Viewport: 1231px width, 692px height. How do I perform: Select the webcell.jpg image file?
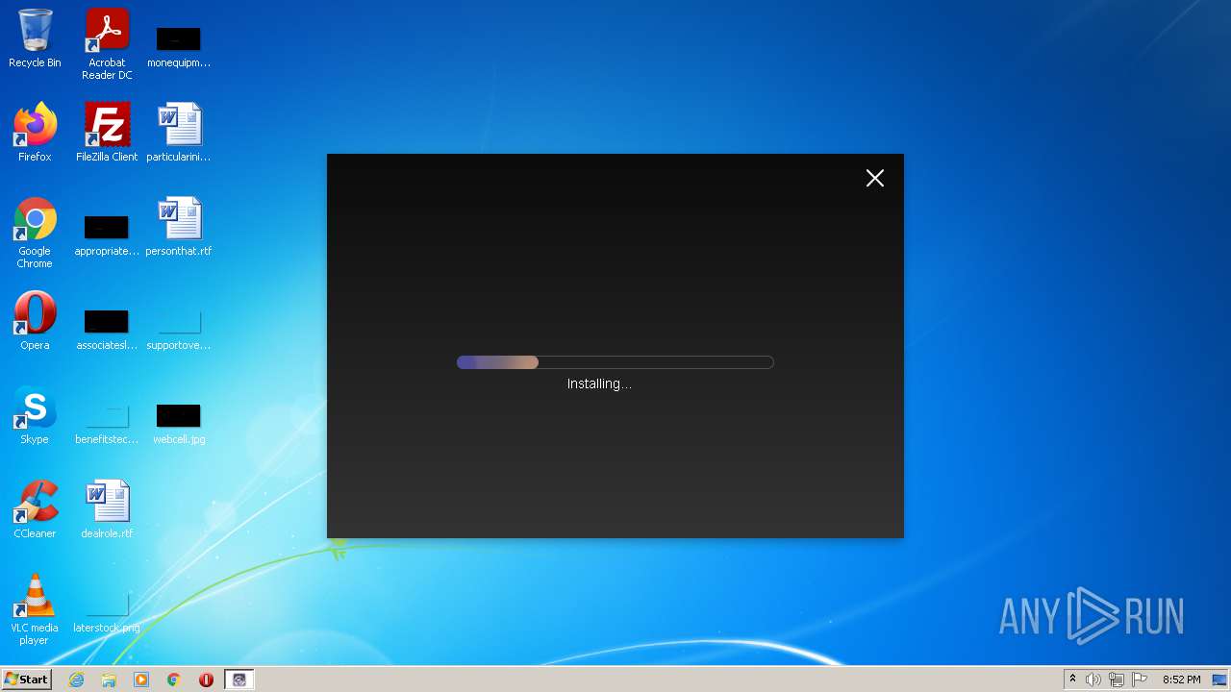(x=179, y=423)
